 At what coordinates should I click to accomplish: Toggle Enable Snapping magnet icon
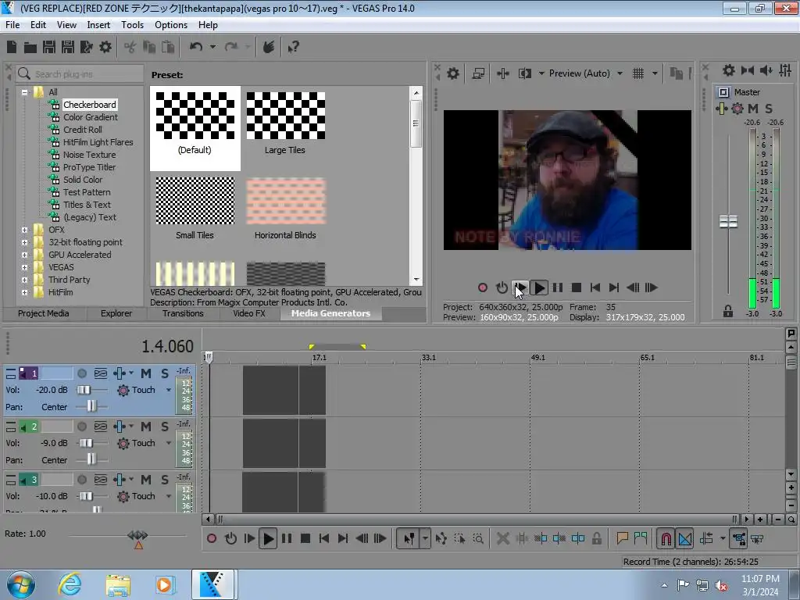666,538
